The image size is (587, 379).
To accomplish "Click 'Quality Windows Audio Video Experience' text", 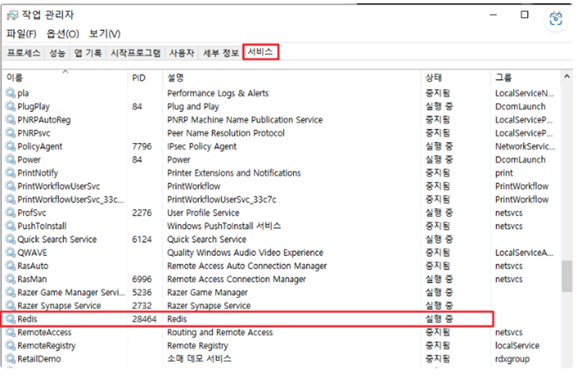I will 245,253.
